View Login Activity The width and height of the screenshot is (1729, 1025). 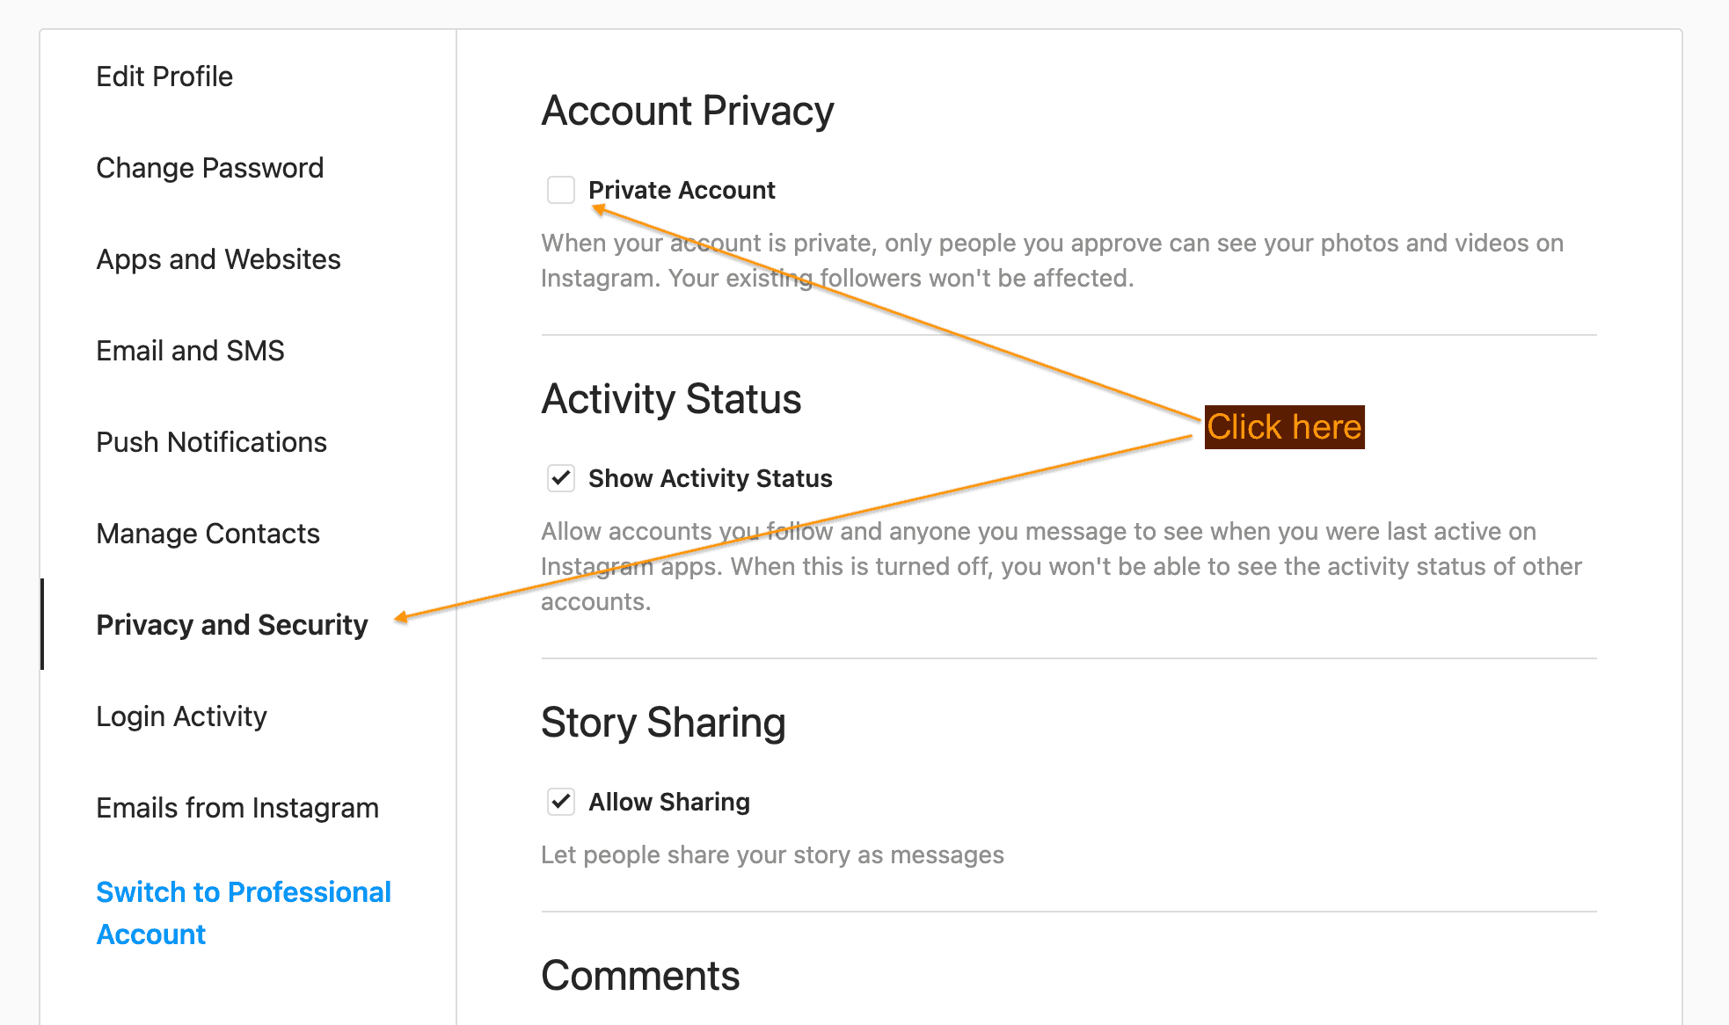point(181,716)
